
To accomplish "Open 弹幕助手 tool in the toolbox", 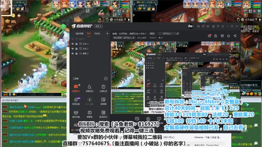I will pos(76,88).
